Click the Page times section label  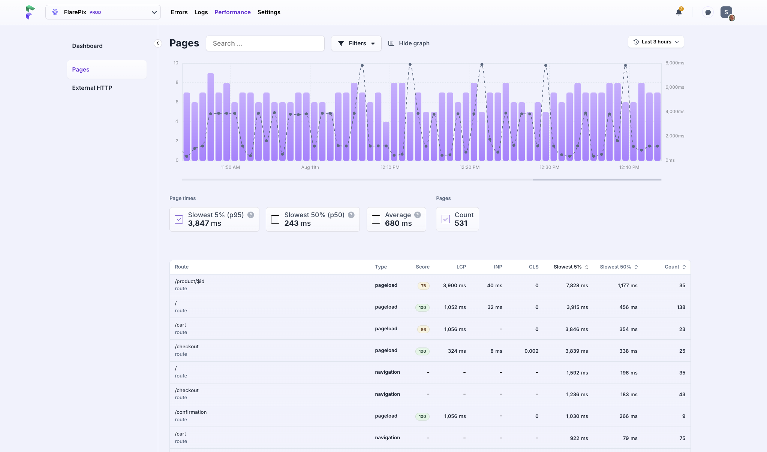pos(183,198)
